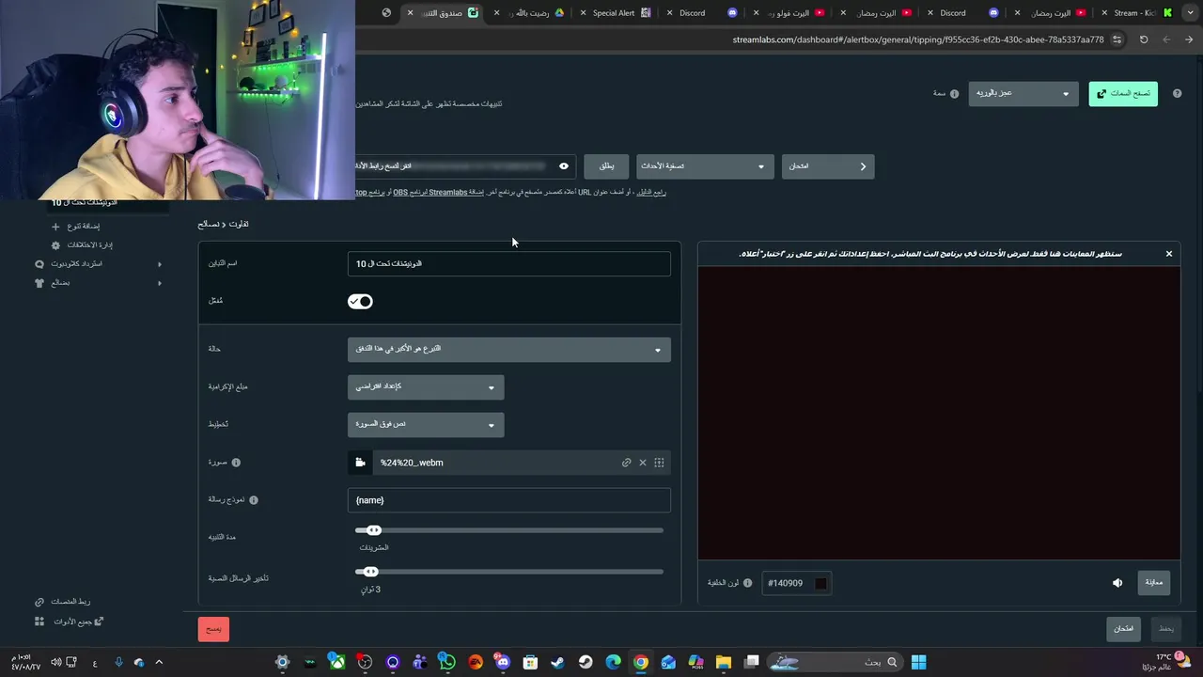Image resolution: width=1203 pixels, height=677 pixels.
Task: Click the info icon next to image label
Action: point(236,463)
